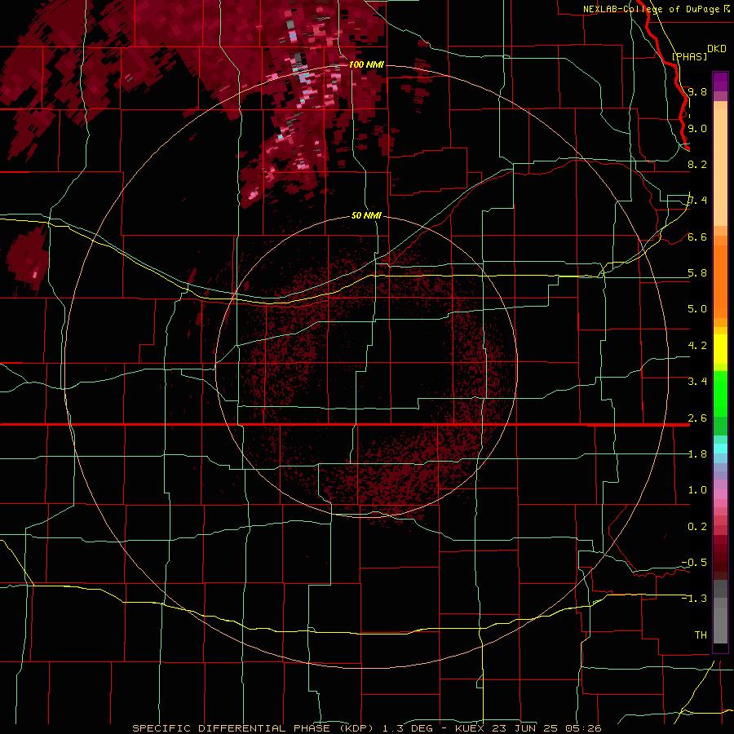
Task: Click the DKD label above the scale
Action: click(x=717, y=49)
